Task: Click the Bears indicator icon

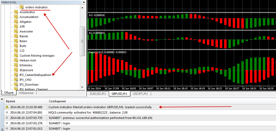Action: pos(16,41)
